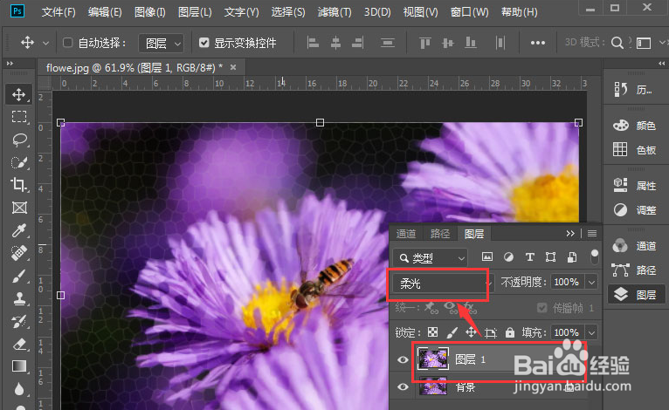Image resolution: width=669 pixels, height=410 pixels.
Task: Filter layers by pixel layer icon
Action: 486,256
